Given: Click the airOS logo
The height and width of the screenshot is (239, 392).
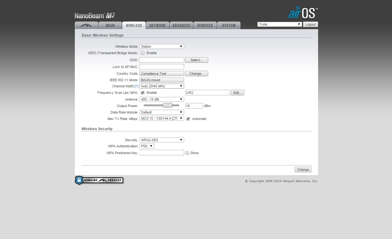Looking at the screenshot, I should 303,13.
